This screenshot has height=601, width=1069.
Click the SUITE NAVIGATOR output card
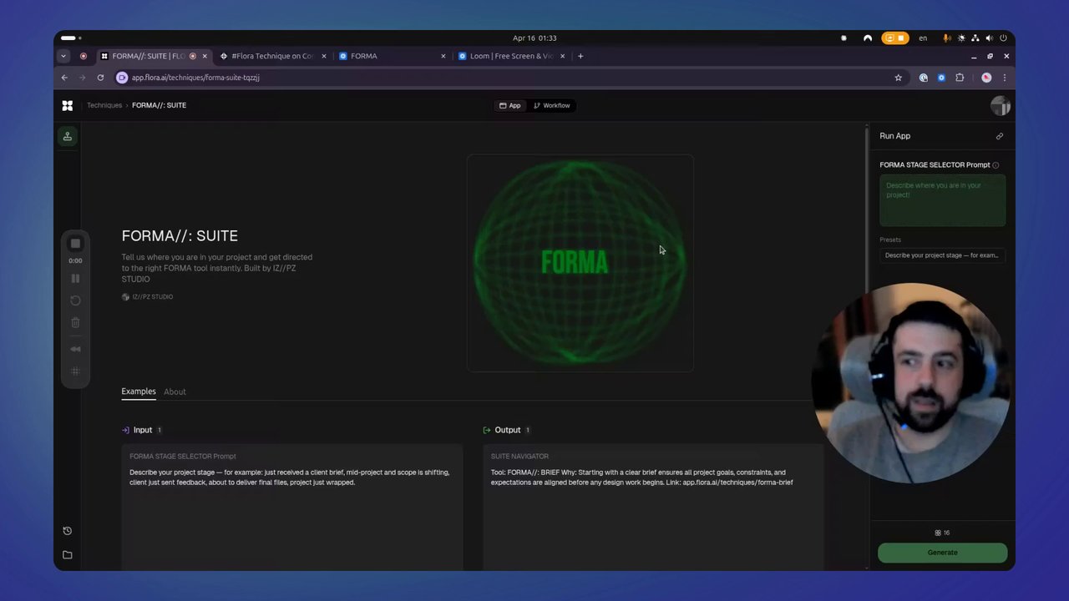click(x=654, y=508)
